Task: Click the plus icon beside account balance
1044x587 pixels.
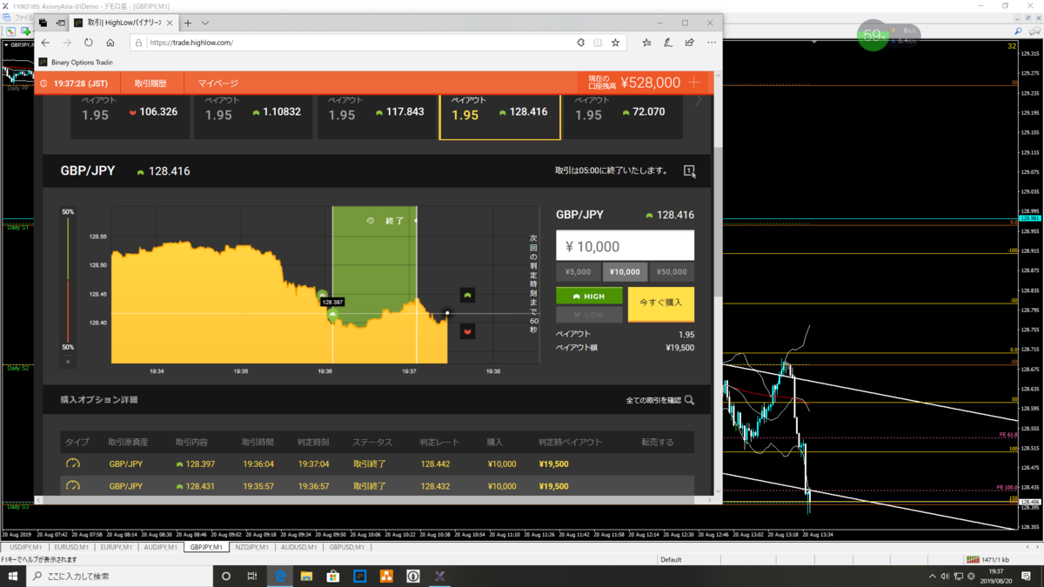Action: coord(693,83)
